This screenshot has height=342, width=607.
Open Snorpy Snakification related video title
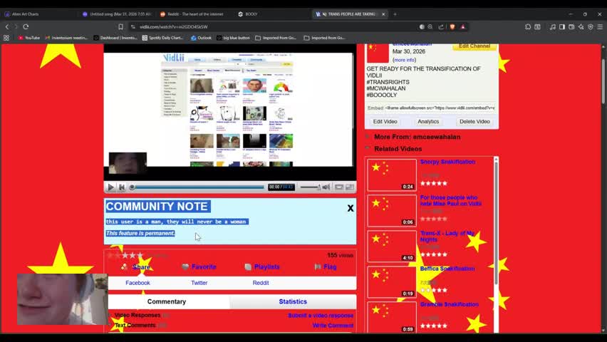(447, 162)
